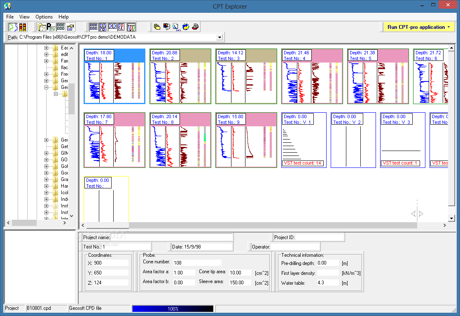Expand the edit folder tree node

(x=47, y=55)
